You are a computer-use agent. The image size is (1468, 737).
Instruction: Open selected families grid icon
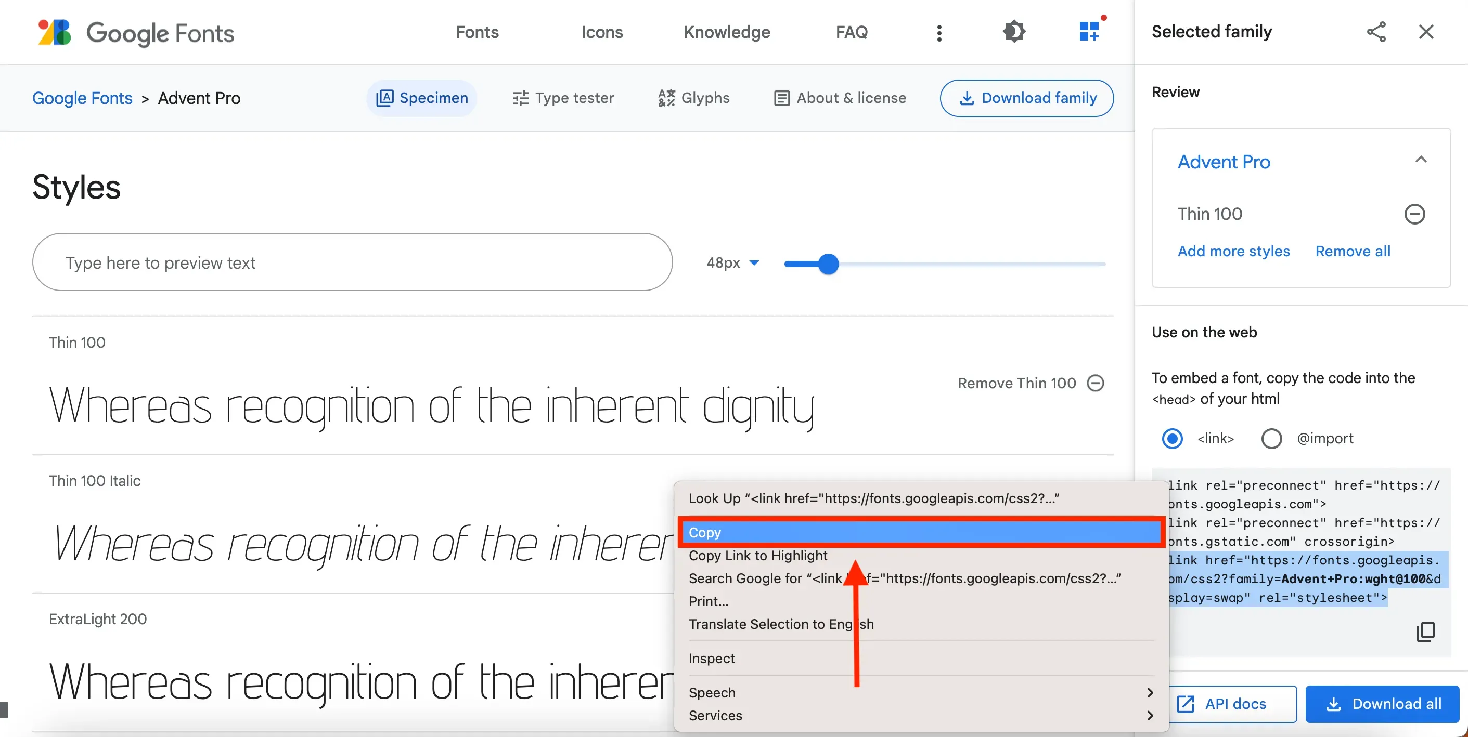tap(1089, 31)
